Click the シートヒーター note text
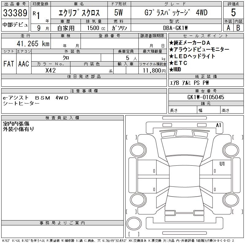This screenshot has width=245, height=245. tap(21, 103)
